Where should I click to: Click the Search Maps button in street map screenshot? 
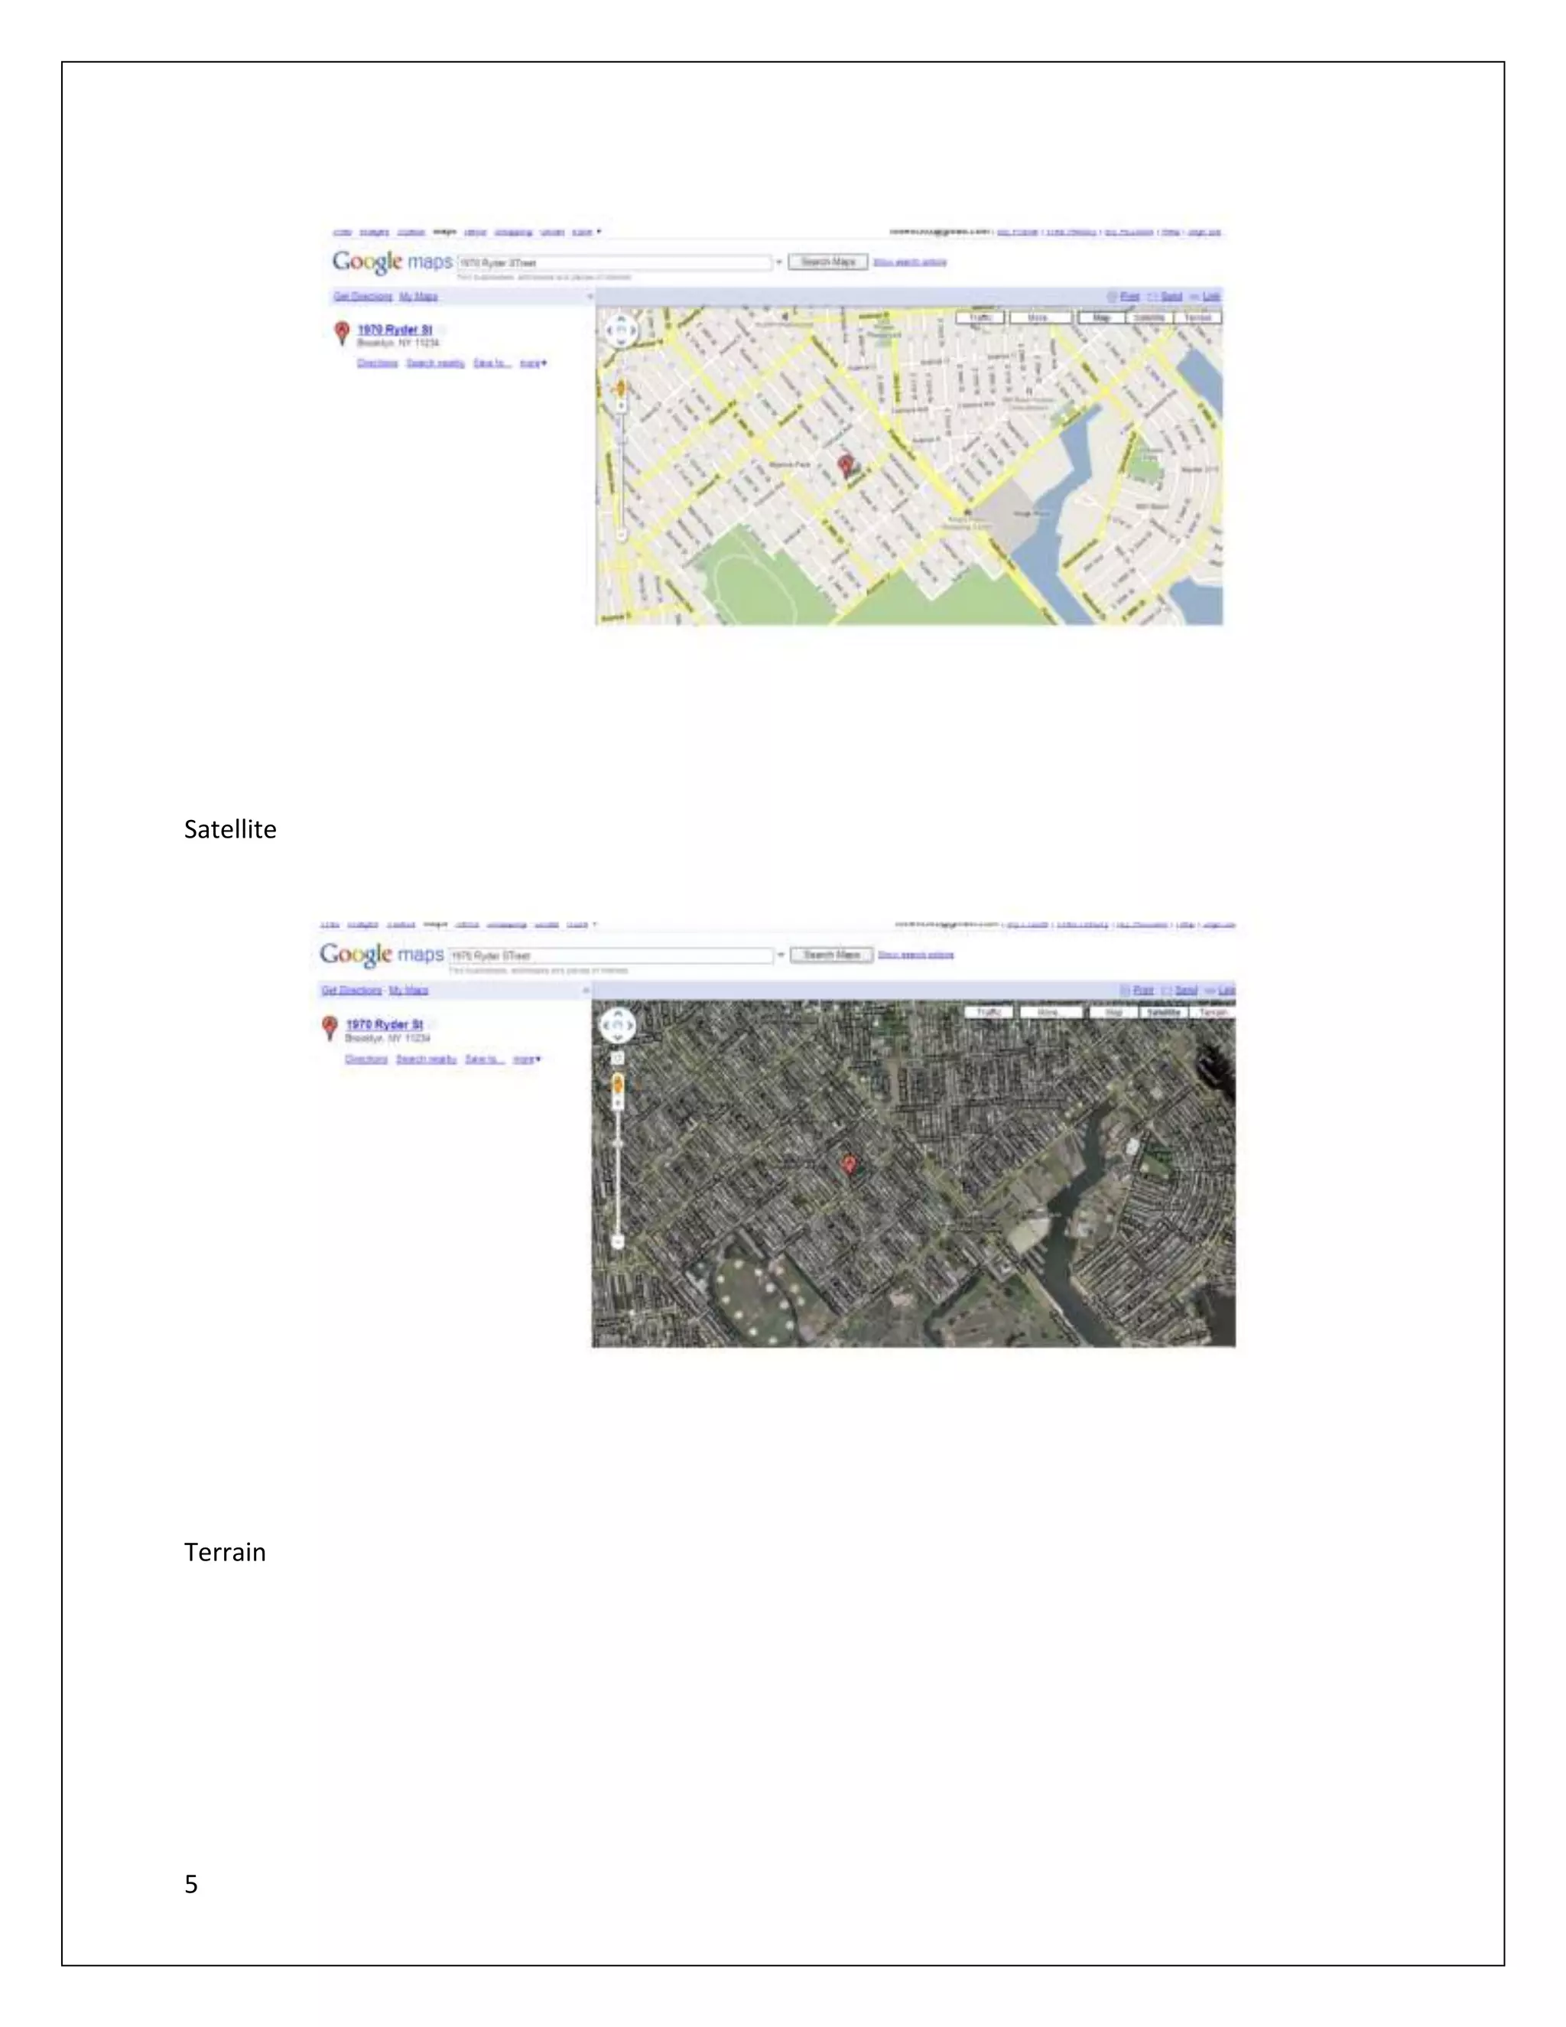[x=828, y=262]
